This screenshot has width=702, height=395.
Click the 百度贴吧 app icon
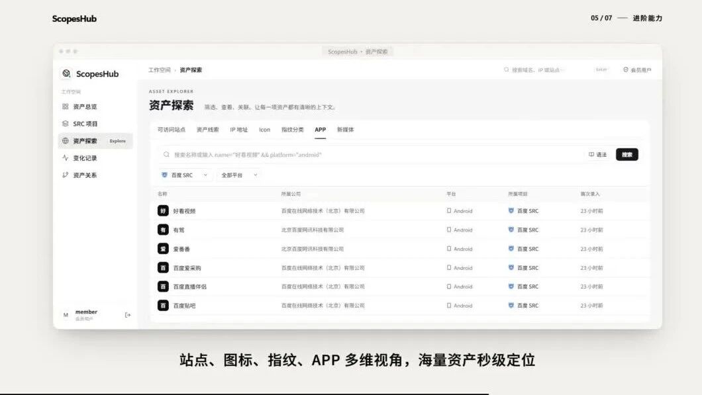tap(163, 306)
